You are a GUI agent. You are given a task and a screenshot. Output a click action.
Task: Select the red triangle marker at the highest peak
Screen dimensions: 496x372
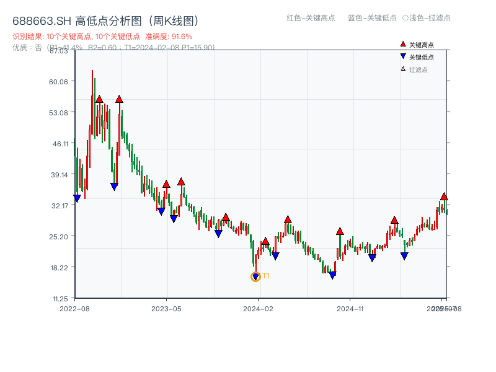99,98
